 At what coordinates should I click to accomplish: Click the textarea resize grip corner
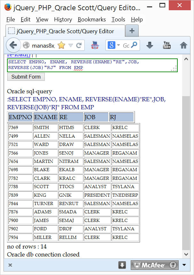point(174,69)
